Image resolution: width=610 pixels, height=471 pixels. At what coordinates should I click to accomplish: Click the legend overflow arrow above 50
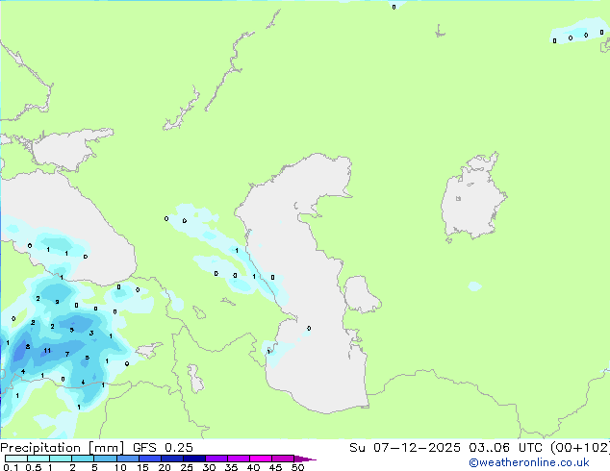pos(305,459)
